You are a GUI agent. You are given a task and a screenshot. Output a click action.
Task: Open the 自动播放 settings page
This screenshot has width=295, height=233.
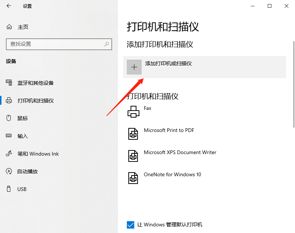click(x=27, y=171)
